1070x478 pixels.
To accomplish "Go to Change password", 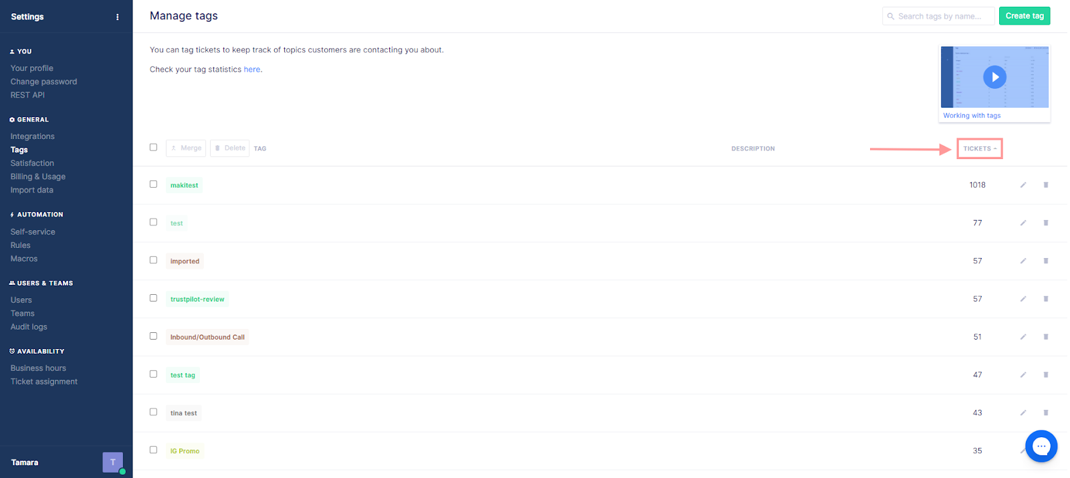I will coord(43,82).
